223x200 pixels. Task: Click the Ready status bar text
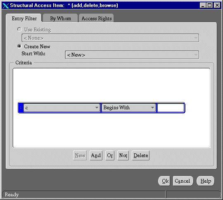pyautogui.click(x=12, y=195)
